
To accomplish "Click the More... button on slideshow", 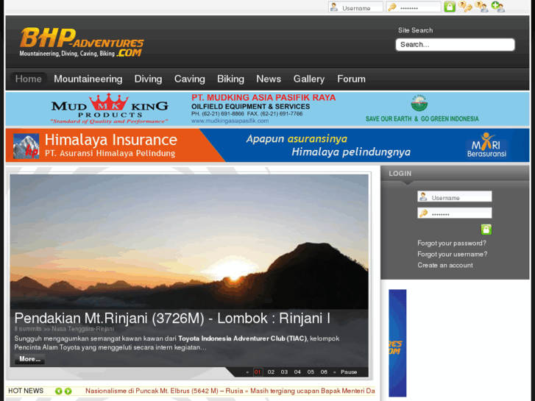I will click(x=29, y=359).
